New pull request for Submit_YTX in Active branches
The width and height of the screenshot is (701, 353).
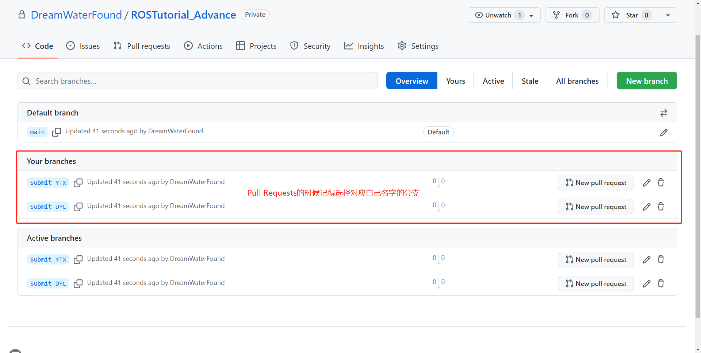tap(595, 259)
